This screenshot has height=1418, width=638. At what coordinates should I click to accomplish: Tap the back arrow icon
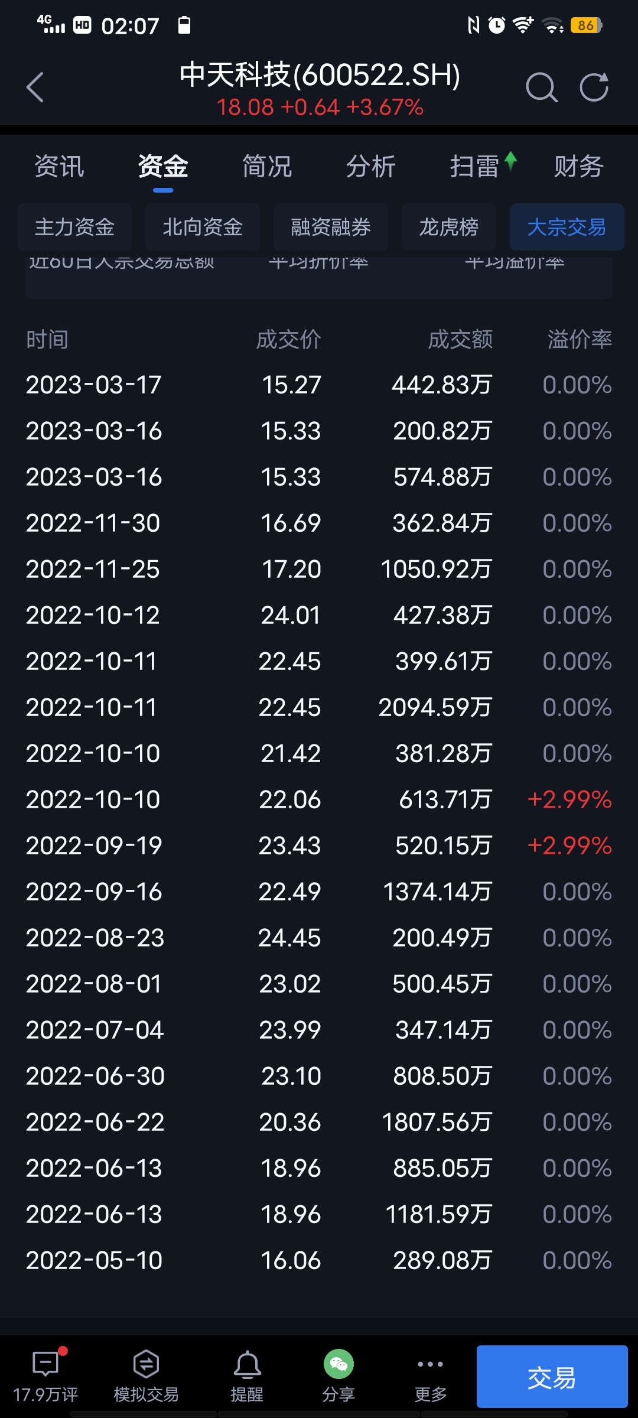pos(35,87)
